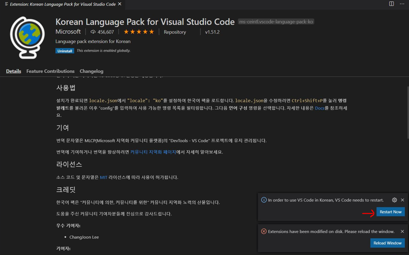Click the five-star rating

[x=139, y=32]
